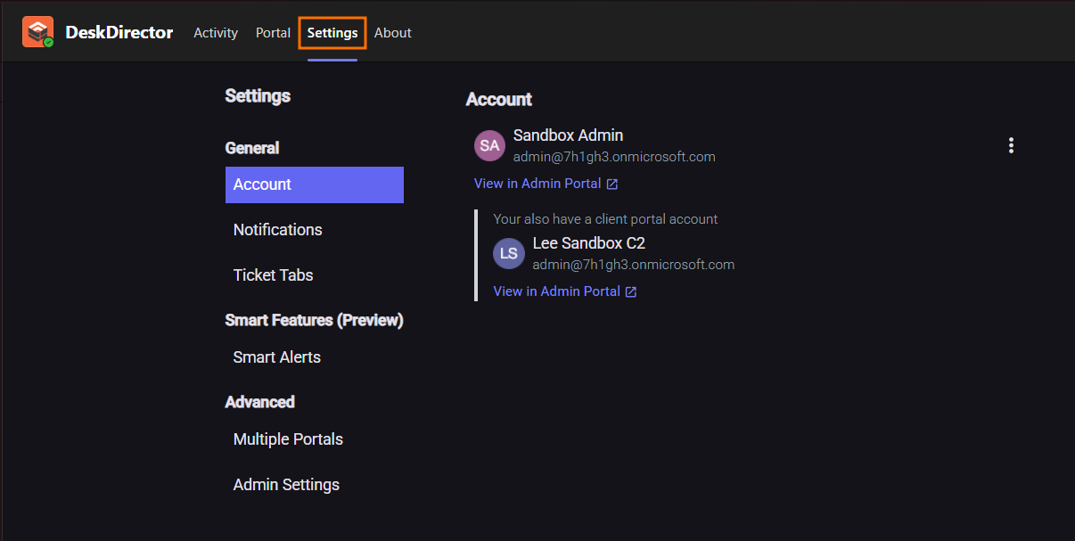Click the DeskDirector app title text
Screen dimensions: 1075x541
[119, 33]
